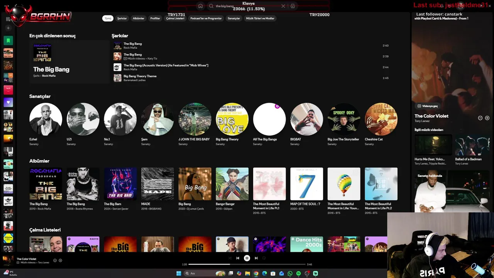Open Liked Songs purple heart in sidebar
This screenshot has width=494, height=278.
[8, 102]
